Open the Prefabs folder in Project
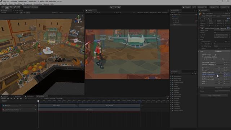Screen dimensions: 231x130 176,92
